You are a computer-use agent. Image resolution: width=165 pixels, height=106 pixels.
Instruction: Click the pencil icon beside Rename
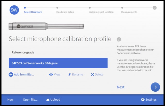[70, 75]
